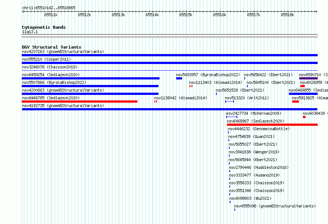The height and width of the screenshot is (224, 328).
Task: Click nsv5645100 (Ebert2021) label
Action: click(x=271, y=82)
